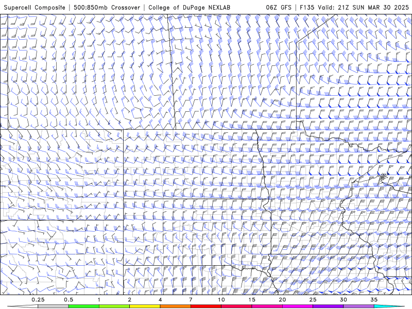412x309 pixels.
Task: Click the crimson 10–15 color bar segment
Action: pyautogui.click(x=236, y=306)
